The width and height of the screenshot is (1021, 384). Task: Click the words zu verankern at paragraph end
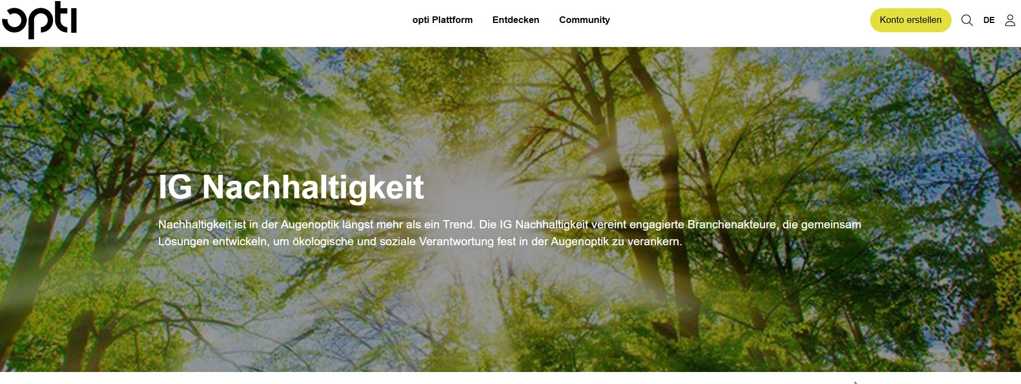tap(647, 241)
